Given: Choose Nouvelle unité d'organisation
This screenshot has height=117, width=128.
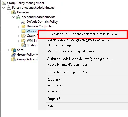Looking at the screenshot, I should click(68, 65).
